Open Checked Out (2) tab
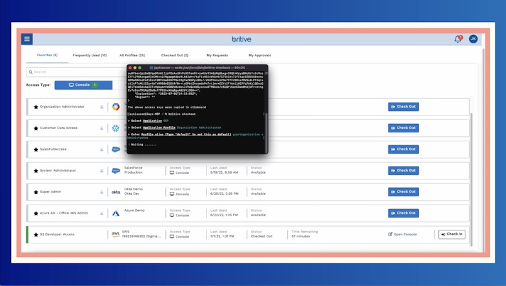 tap(174, 56)
